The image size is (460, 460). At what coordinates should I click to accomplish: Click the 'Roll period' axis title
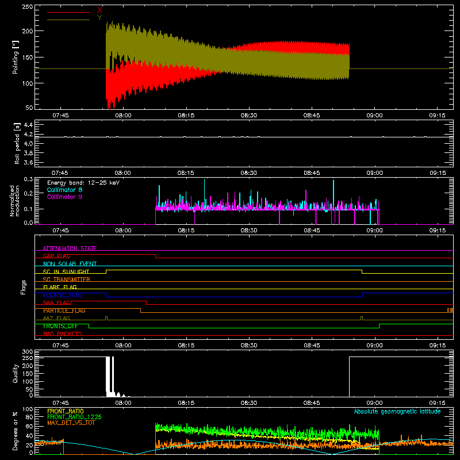coord(17,143)
